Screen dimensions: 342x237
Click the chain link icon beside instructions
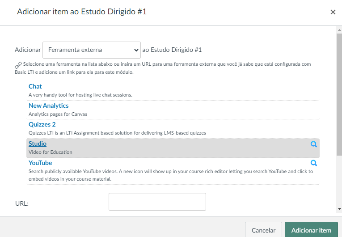[x=18, y=65]
